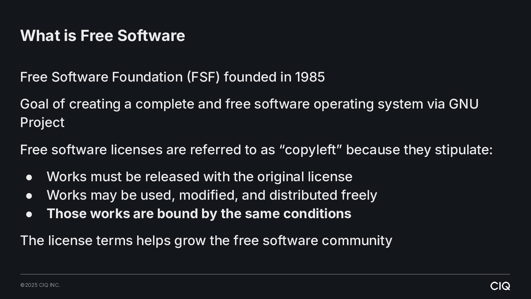Click the 'What is Free Software' title
This screenshot has width=531, height=299.
coord(103,36)
